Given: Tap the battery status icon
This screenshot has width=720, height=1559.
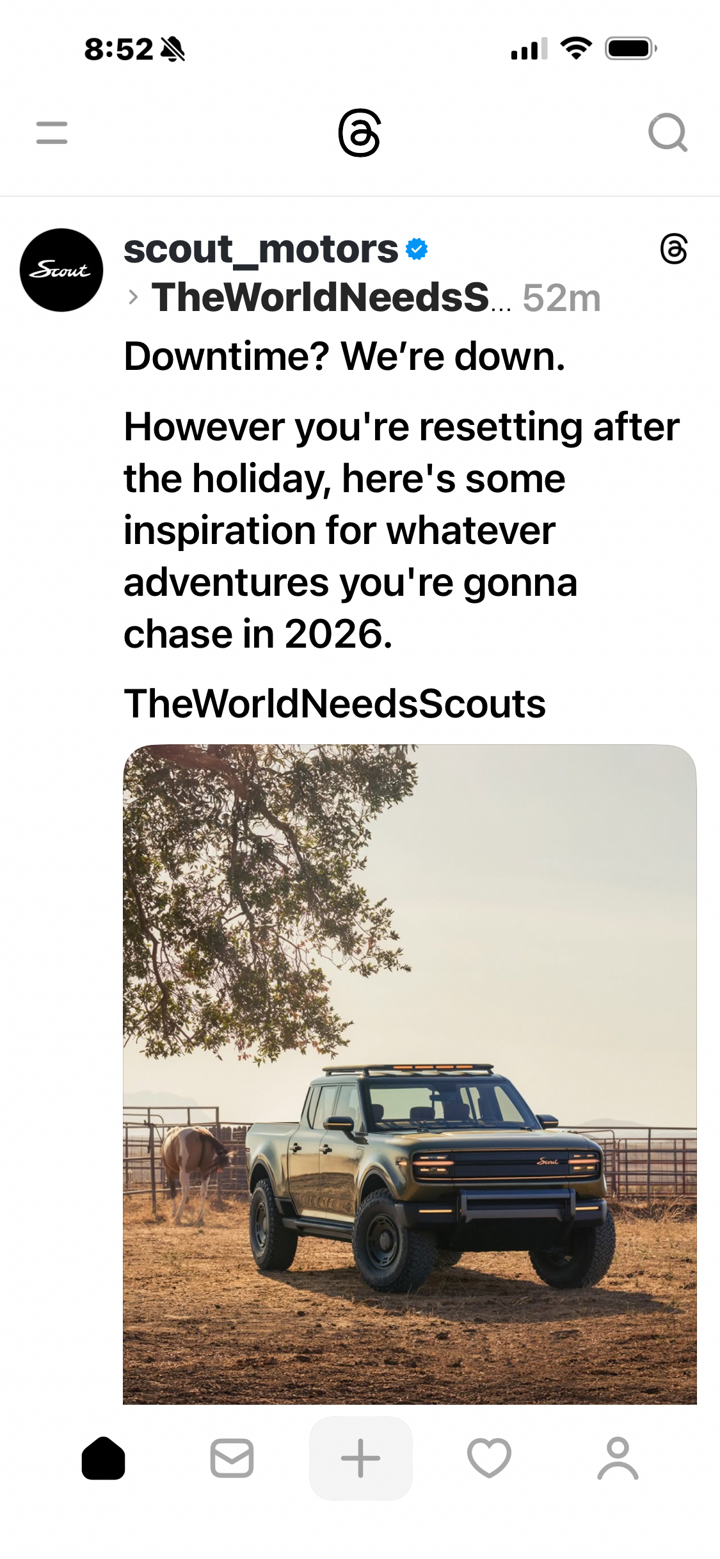Looking at the screenshot, I should pos(630,49).
